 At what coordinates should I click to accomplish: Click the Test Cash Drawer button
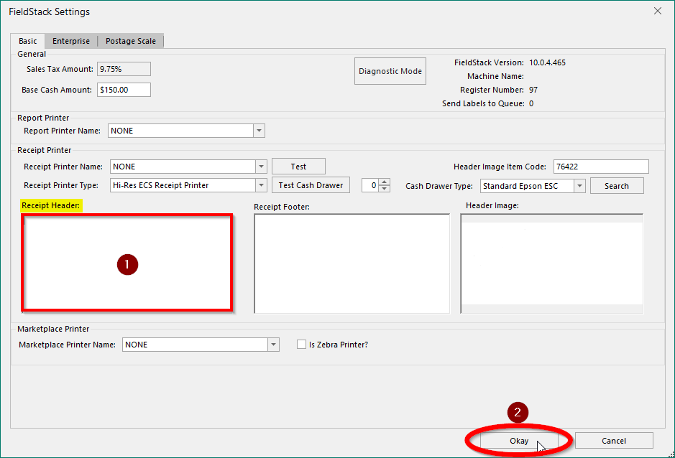(311, 185)
